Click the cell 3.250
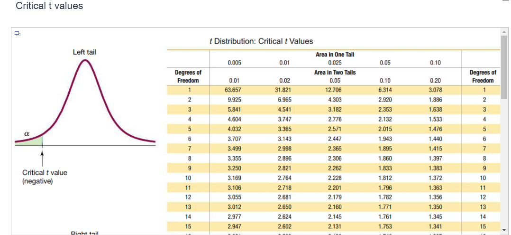 coord(234,169)
